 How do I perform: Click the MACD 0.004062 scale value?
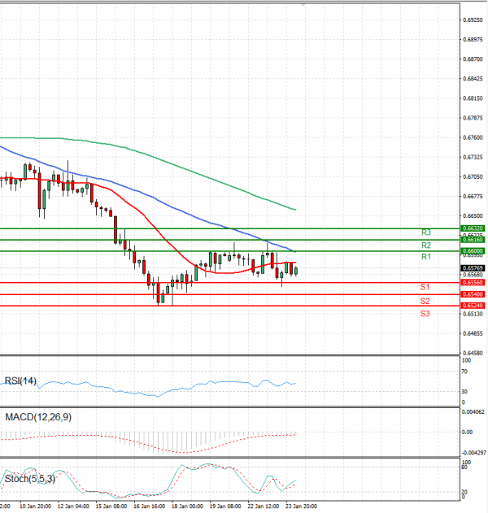point(473,412)
